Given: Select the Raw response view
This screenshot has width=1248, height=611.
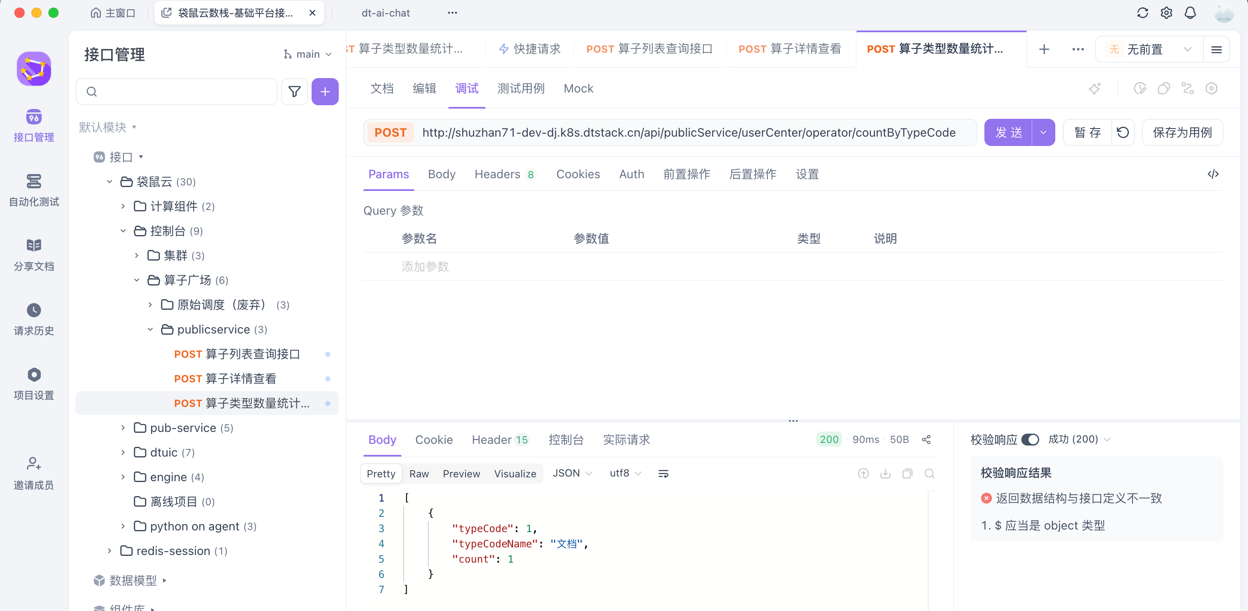Looking at the screenshot, I should [419, 474].
